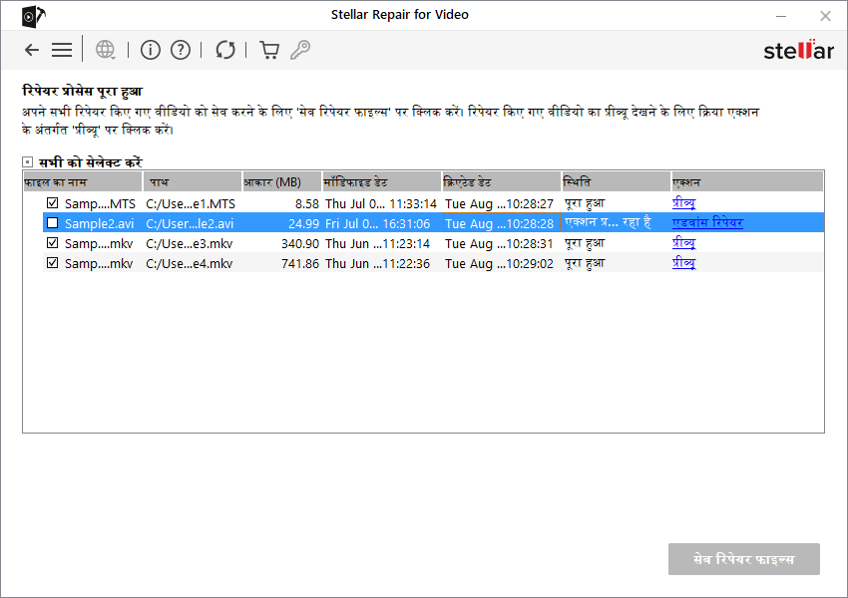Click created date ending 10:29:02

(x=499, y=263)
